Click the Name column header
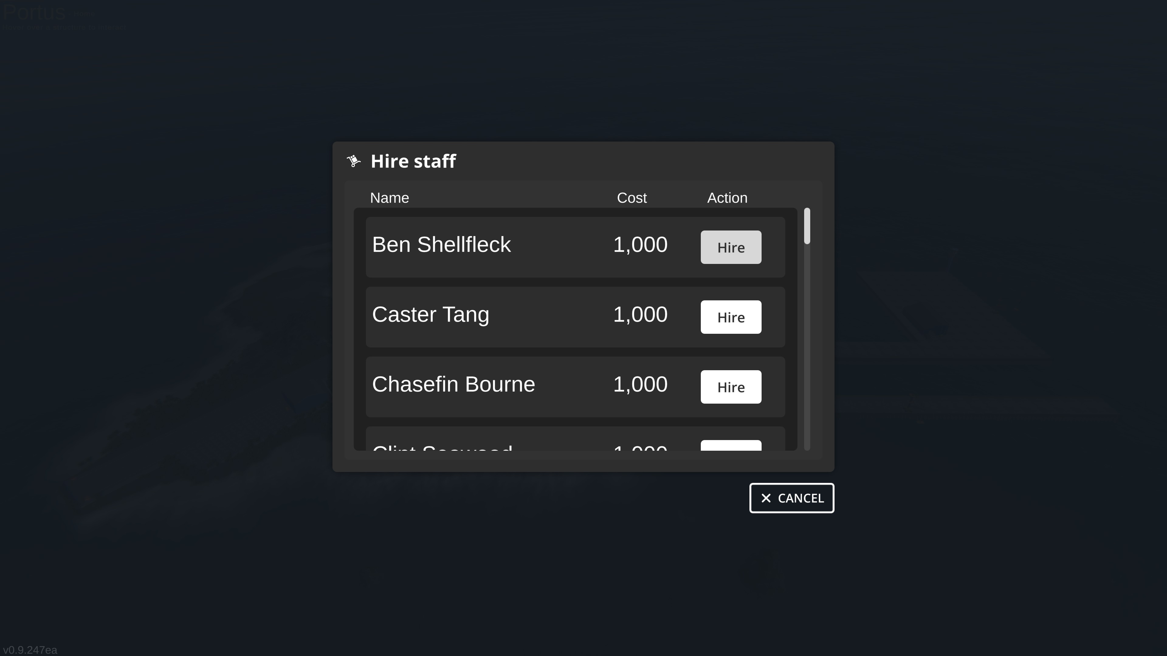 click(390, 198)
